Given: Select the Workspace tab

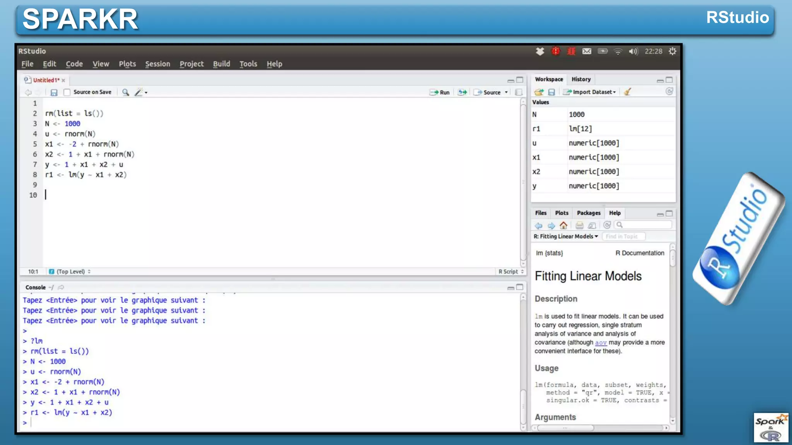Looking at the screenshot, I should 549,79.
